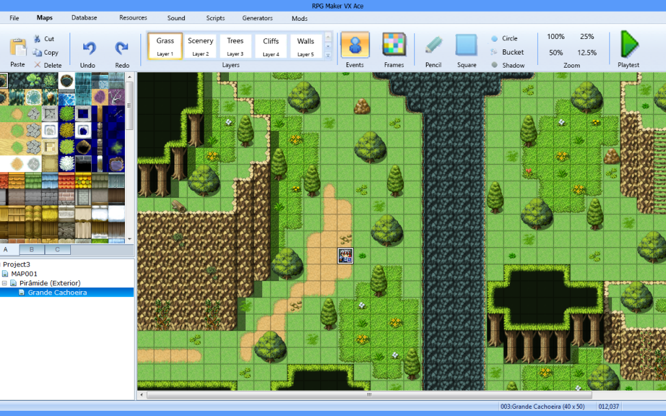The width and height of the screenshot is (666, 416).
Task: Select the Pencil drawing tool
Action: (433, 45)
